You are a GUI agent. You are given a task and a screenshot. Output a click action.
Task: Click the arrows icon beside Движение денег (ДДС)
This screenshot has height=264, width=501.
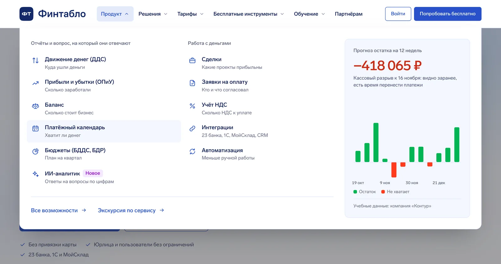pyautogui.click(x=35, y=60)
